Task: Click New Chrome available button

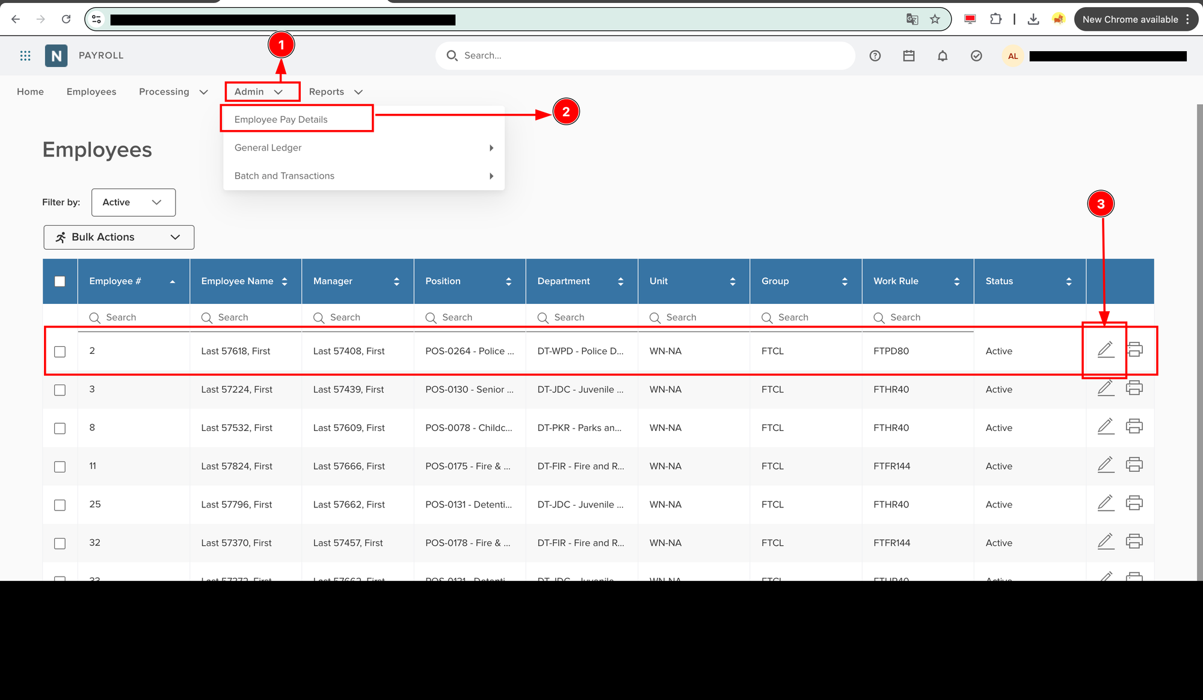Action: click(x=1136, y=19)
